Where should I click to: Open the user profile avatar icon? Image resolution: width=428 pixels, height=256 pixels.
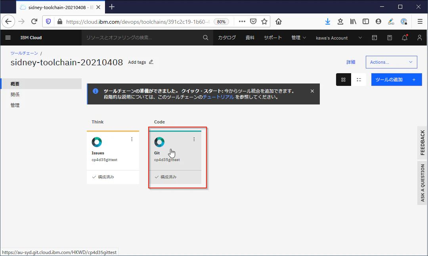[x=420, y=38]
